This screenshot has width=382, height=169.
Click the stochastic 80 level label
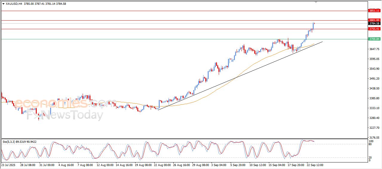point(371,144)
